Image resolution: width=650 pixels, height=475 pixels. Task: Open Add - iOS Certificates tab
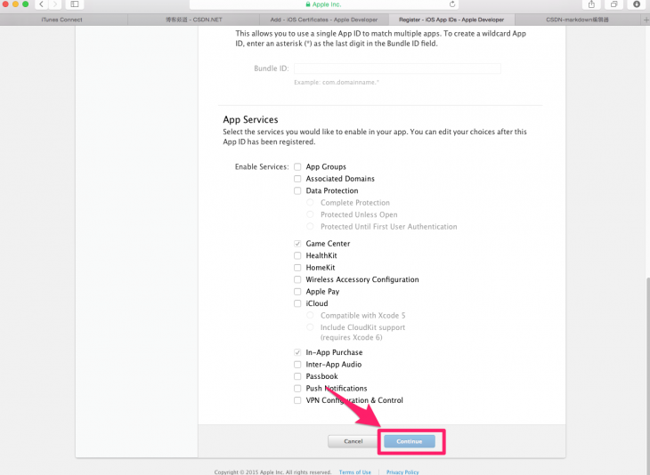click(x=324, y=20)
